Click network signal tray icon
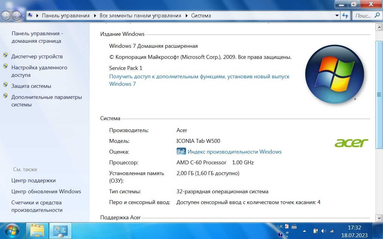Viewport: 383px width, 239px height. click(332, 231)
